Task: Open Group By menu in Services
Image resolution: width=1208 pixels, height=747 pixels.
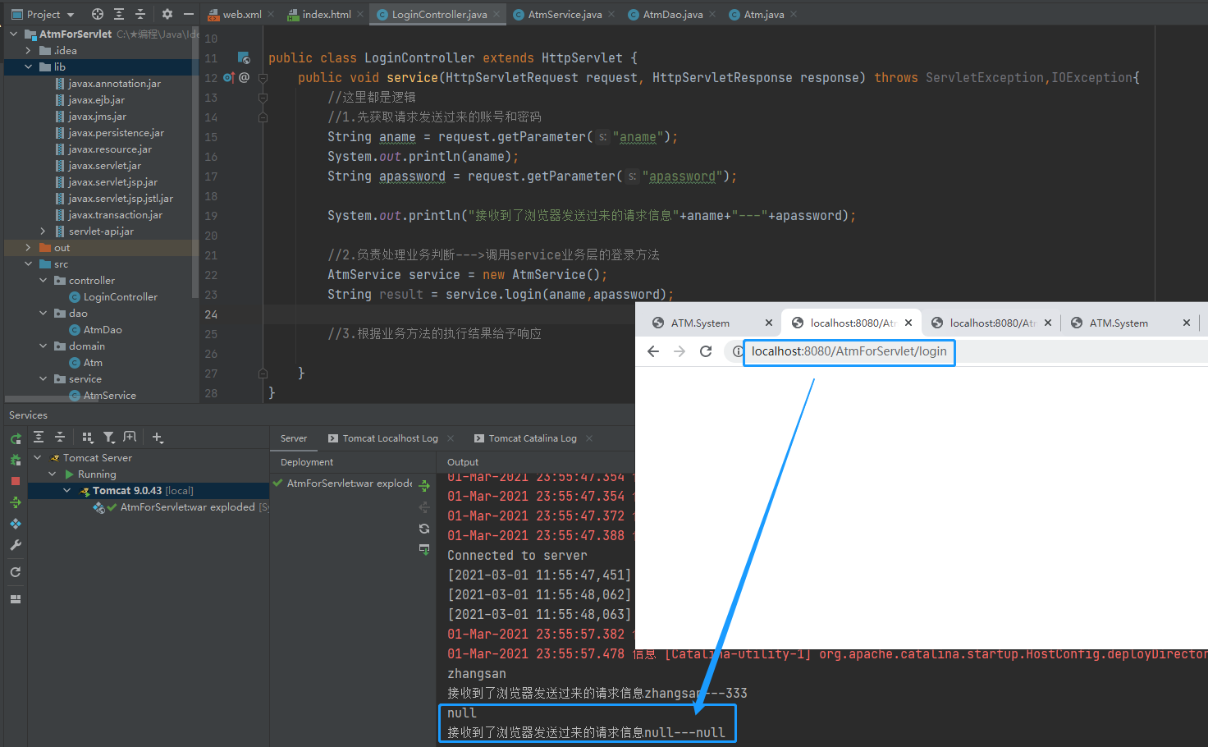Action: pos(88,438)
